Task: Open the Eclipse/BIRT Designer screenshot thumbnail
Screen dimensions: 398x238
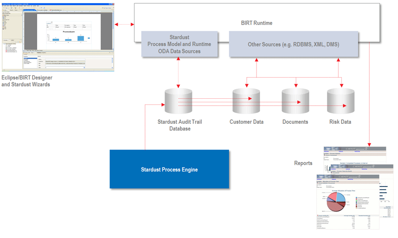Action: coord(58,37)
